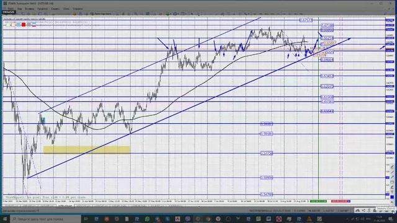Open the green Excel icon on taskbar
This screenshot has height=223, width=397.
[258, 219]
